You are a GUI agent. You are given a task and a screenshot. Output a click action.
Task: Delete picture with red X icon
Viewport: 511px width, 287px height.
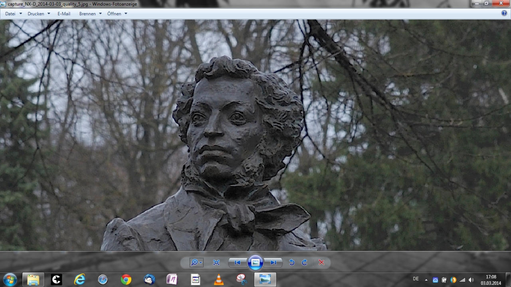click(321, 262)
